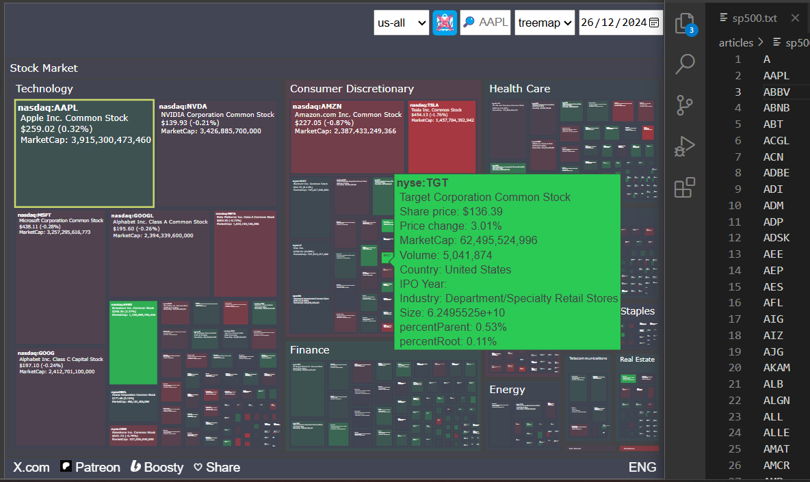The height and width of the screenshot is (482, 810).
Task: Expand the articles breadcrumb chevron
Action: pyautogui.click(x=761, y=42)
